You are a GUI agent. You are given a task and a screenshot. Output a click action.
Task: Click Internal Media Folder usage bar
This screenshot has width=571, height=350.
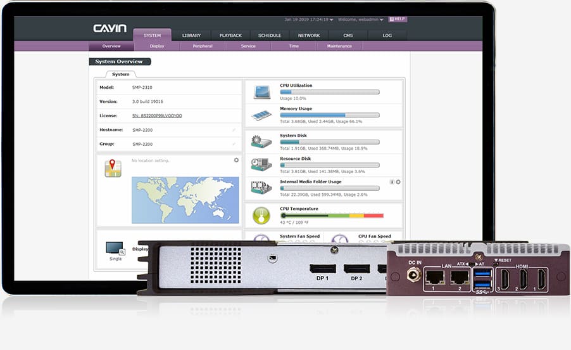click(x=330, y=188)
